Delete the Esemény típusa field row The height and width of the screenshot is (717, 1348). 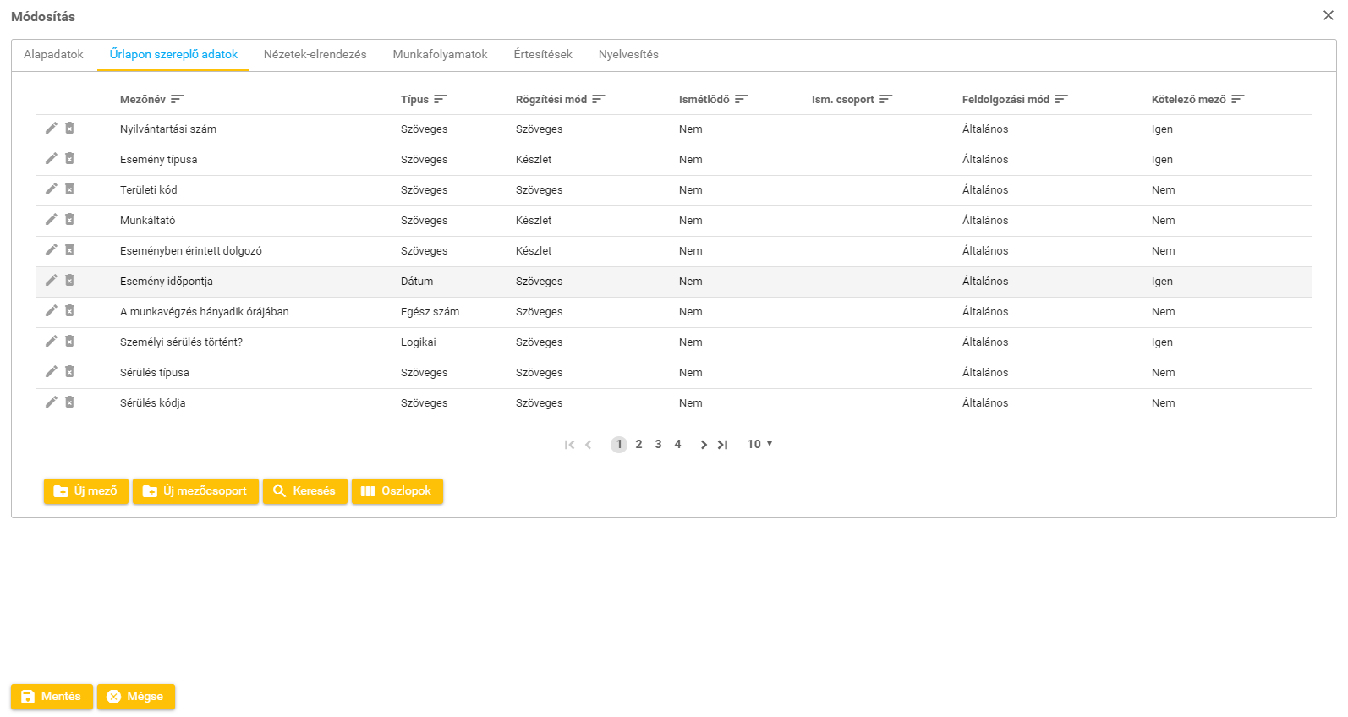tap(69, 159)
